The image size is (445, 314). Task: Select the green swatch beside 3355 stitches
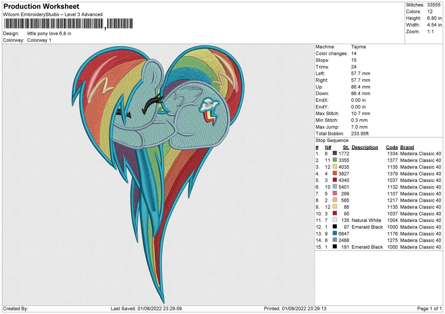(335, 160)
